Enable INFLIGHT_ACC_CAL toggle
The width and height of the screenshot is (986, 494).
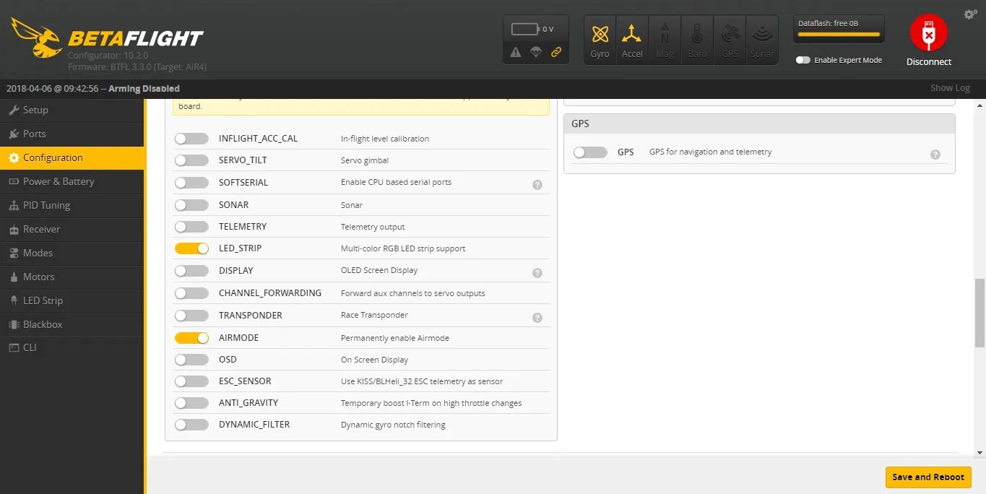coord(191,139)
